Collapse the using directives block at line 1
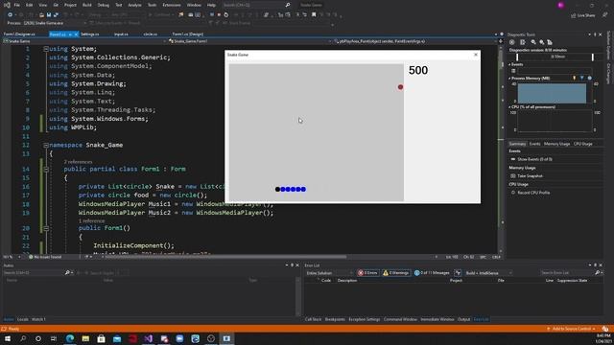Image resolution: width=614 pixels, height=345 pixels. 46,49
